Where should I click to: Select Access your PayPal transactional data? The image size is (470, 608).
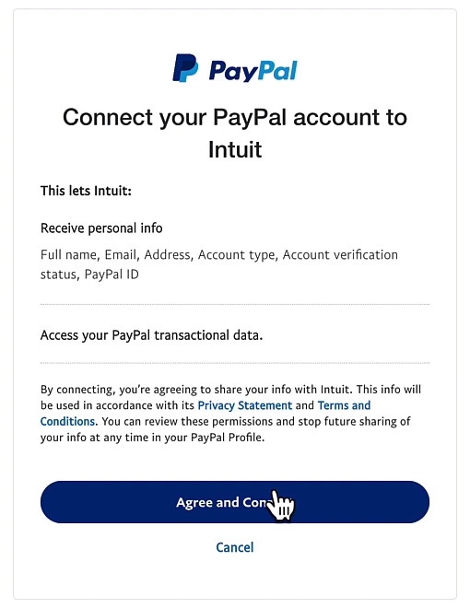tap(152, 335)
